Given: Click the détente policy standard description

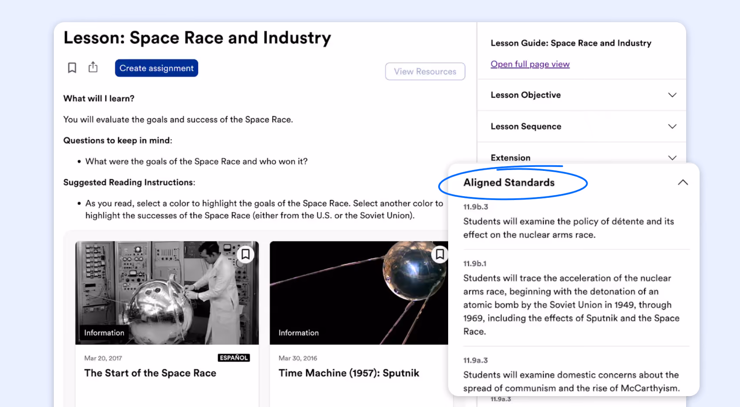Looking at the screenshot, I should click(x=568, y=228).
